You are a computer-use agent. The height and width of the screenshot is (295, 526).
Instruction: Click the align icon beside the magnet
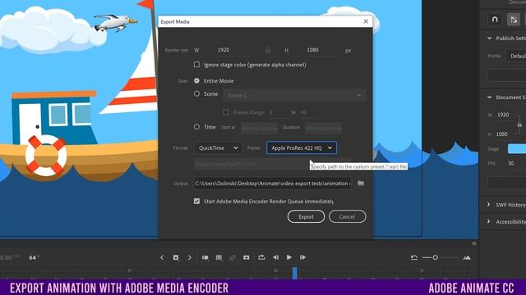coord(513,20)
